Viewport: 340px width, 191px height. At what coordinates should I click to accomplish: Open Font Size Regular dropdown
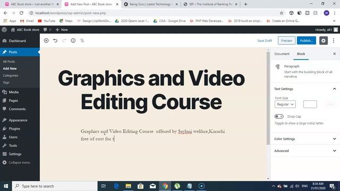[x=285, y=104]
